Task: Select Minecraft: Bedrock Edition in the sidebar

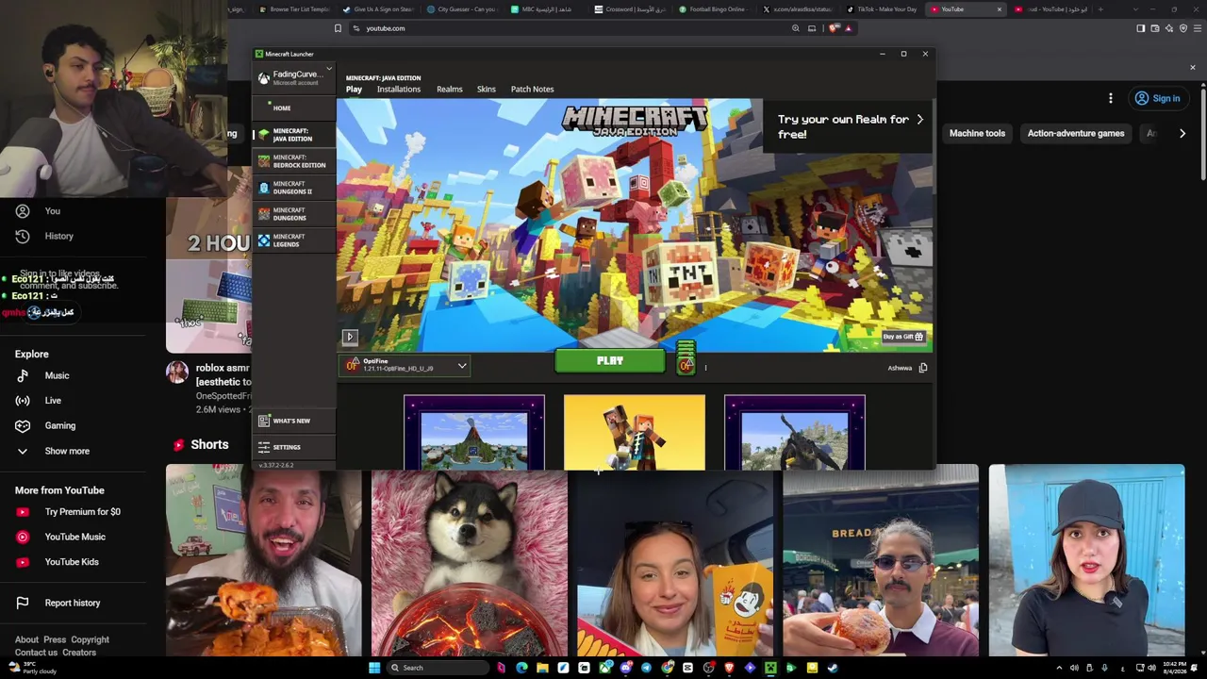Action: pos(293,161)
